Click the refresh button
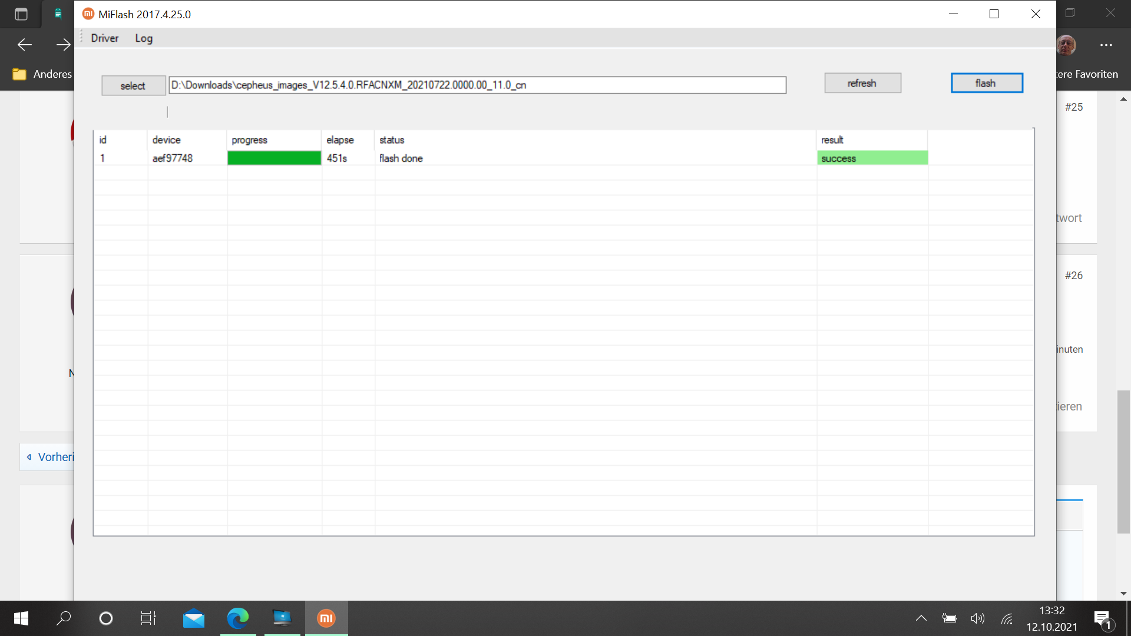The height and width of the screenshot is (636, 1131). [x=862, y=83]
